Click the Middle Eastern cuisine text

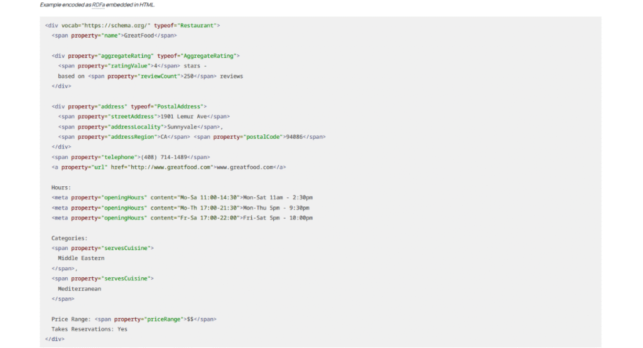(x=81, y=258)
